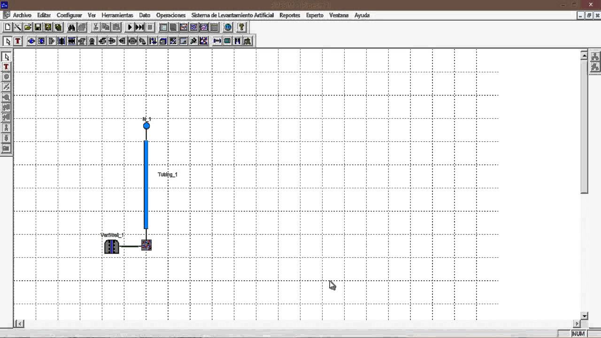Stop the simulation with the square stop icon
Screen dimensions: 601x338
pos(150,27)
